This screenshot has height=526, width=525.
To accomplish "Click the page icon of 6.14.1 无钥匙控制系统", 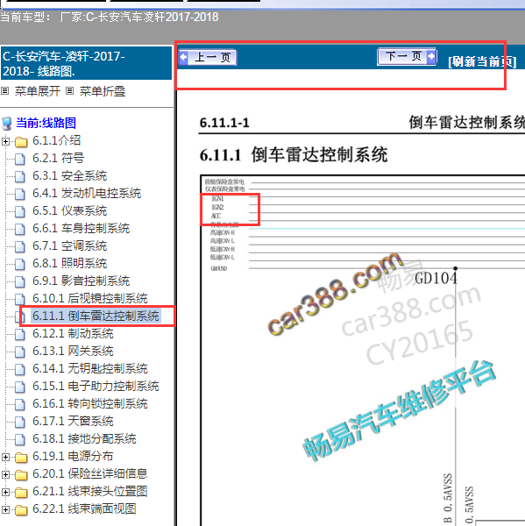I will coord(20,369).
